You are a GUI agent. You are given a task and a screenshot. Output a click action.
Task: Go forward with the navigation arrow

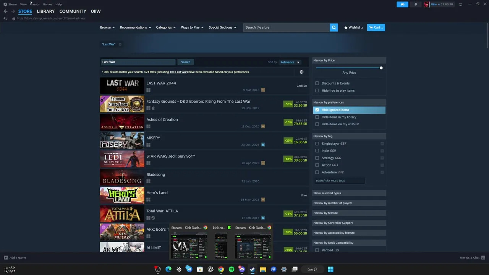[13, 11]
